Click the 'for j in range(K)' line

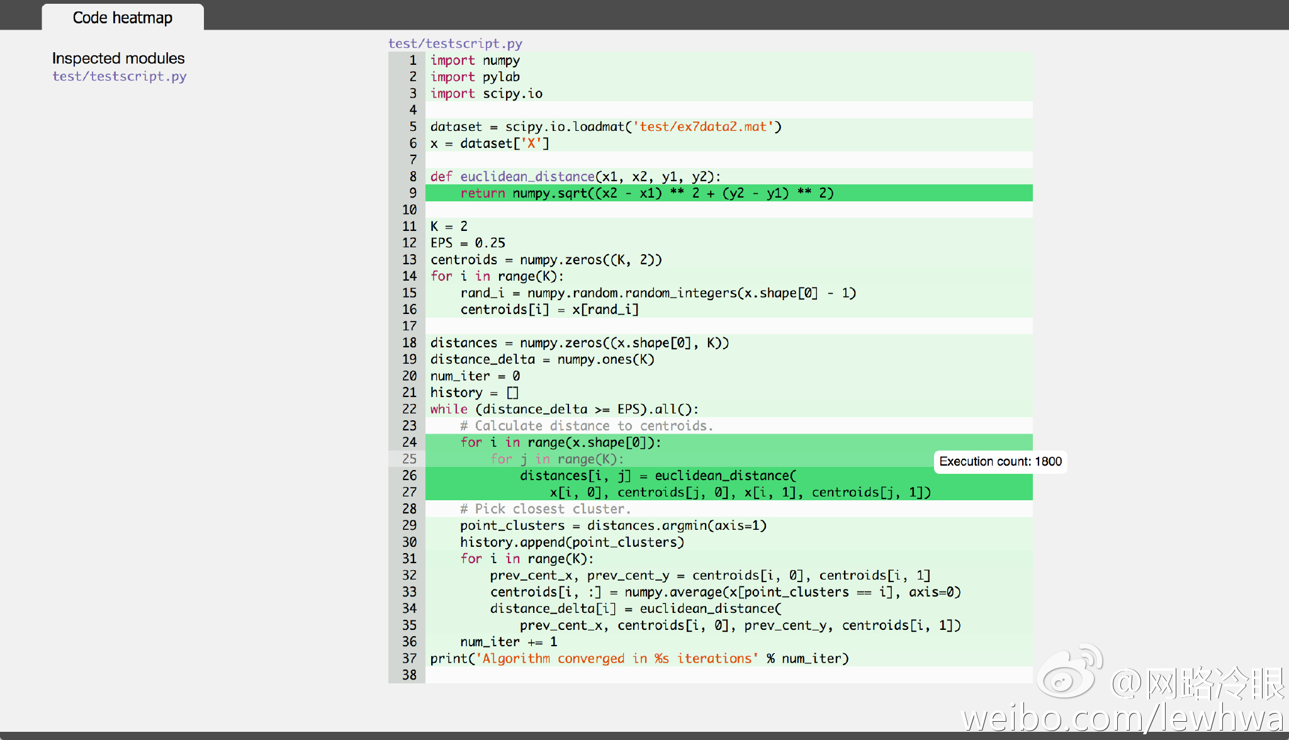pos(556,459)
